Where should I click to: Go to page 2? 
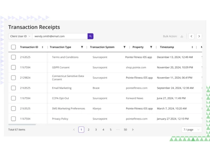(89, 130)
